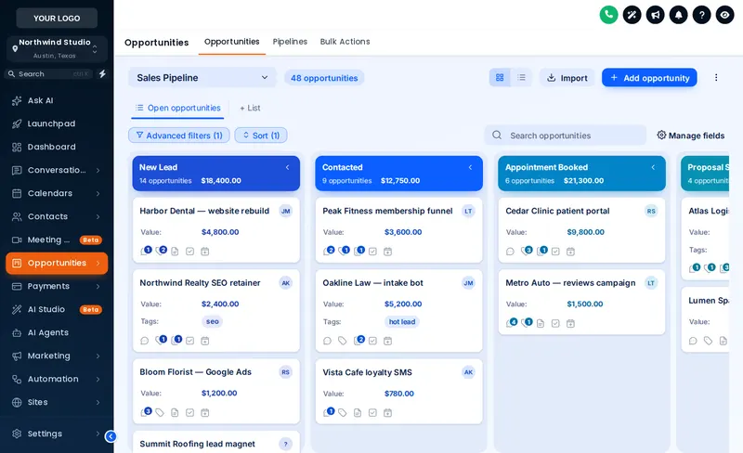This screenshot has width=743, height=453.
Task: Open the notifications bell
Action: click(x=679, y=15)
